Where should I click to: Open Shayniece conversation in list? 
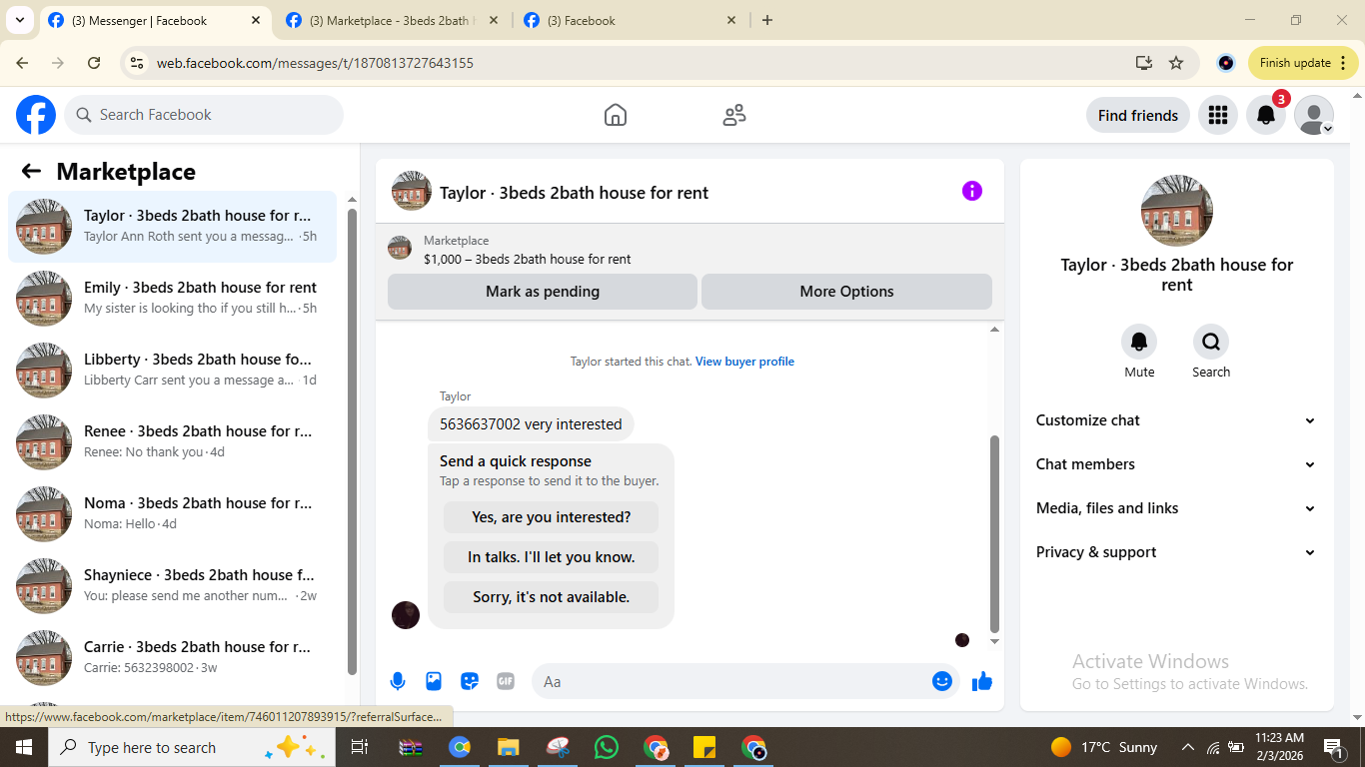pos(172,586)
